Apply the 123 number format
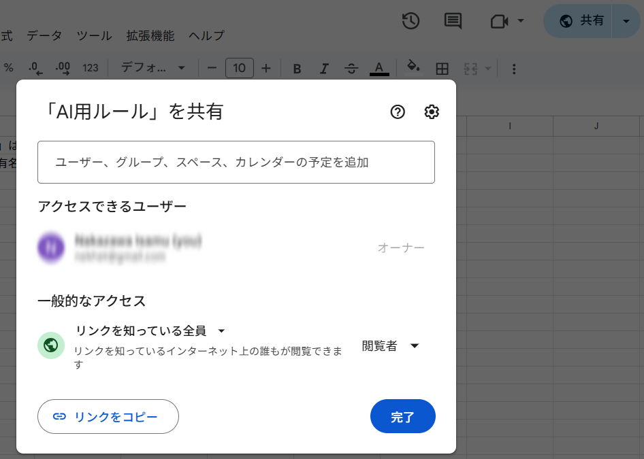644x459 pixels. (x=91, y=68)
